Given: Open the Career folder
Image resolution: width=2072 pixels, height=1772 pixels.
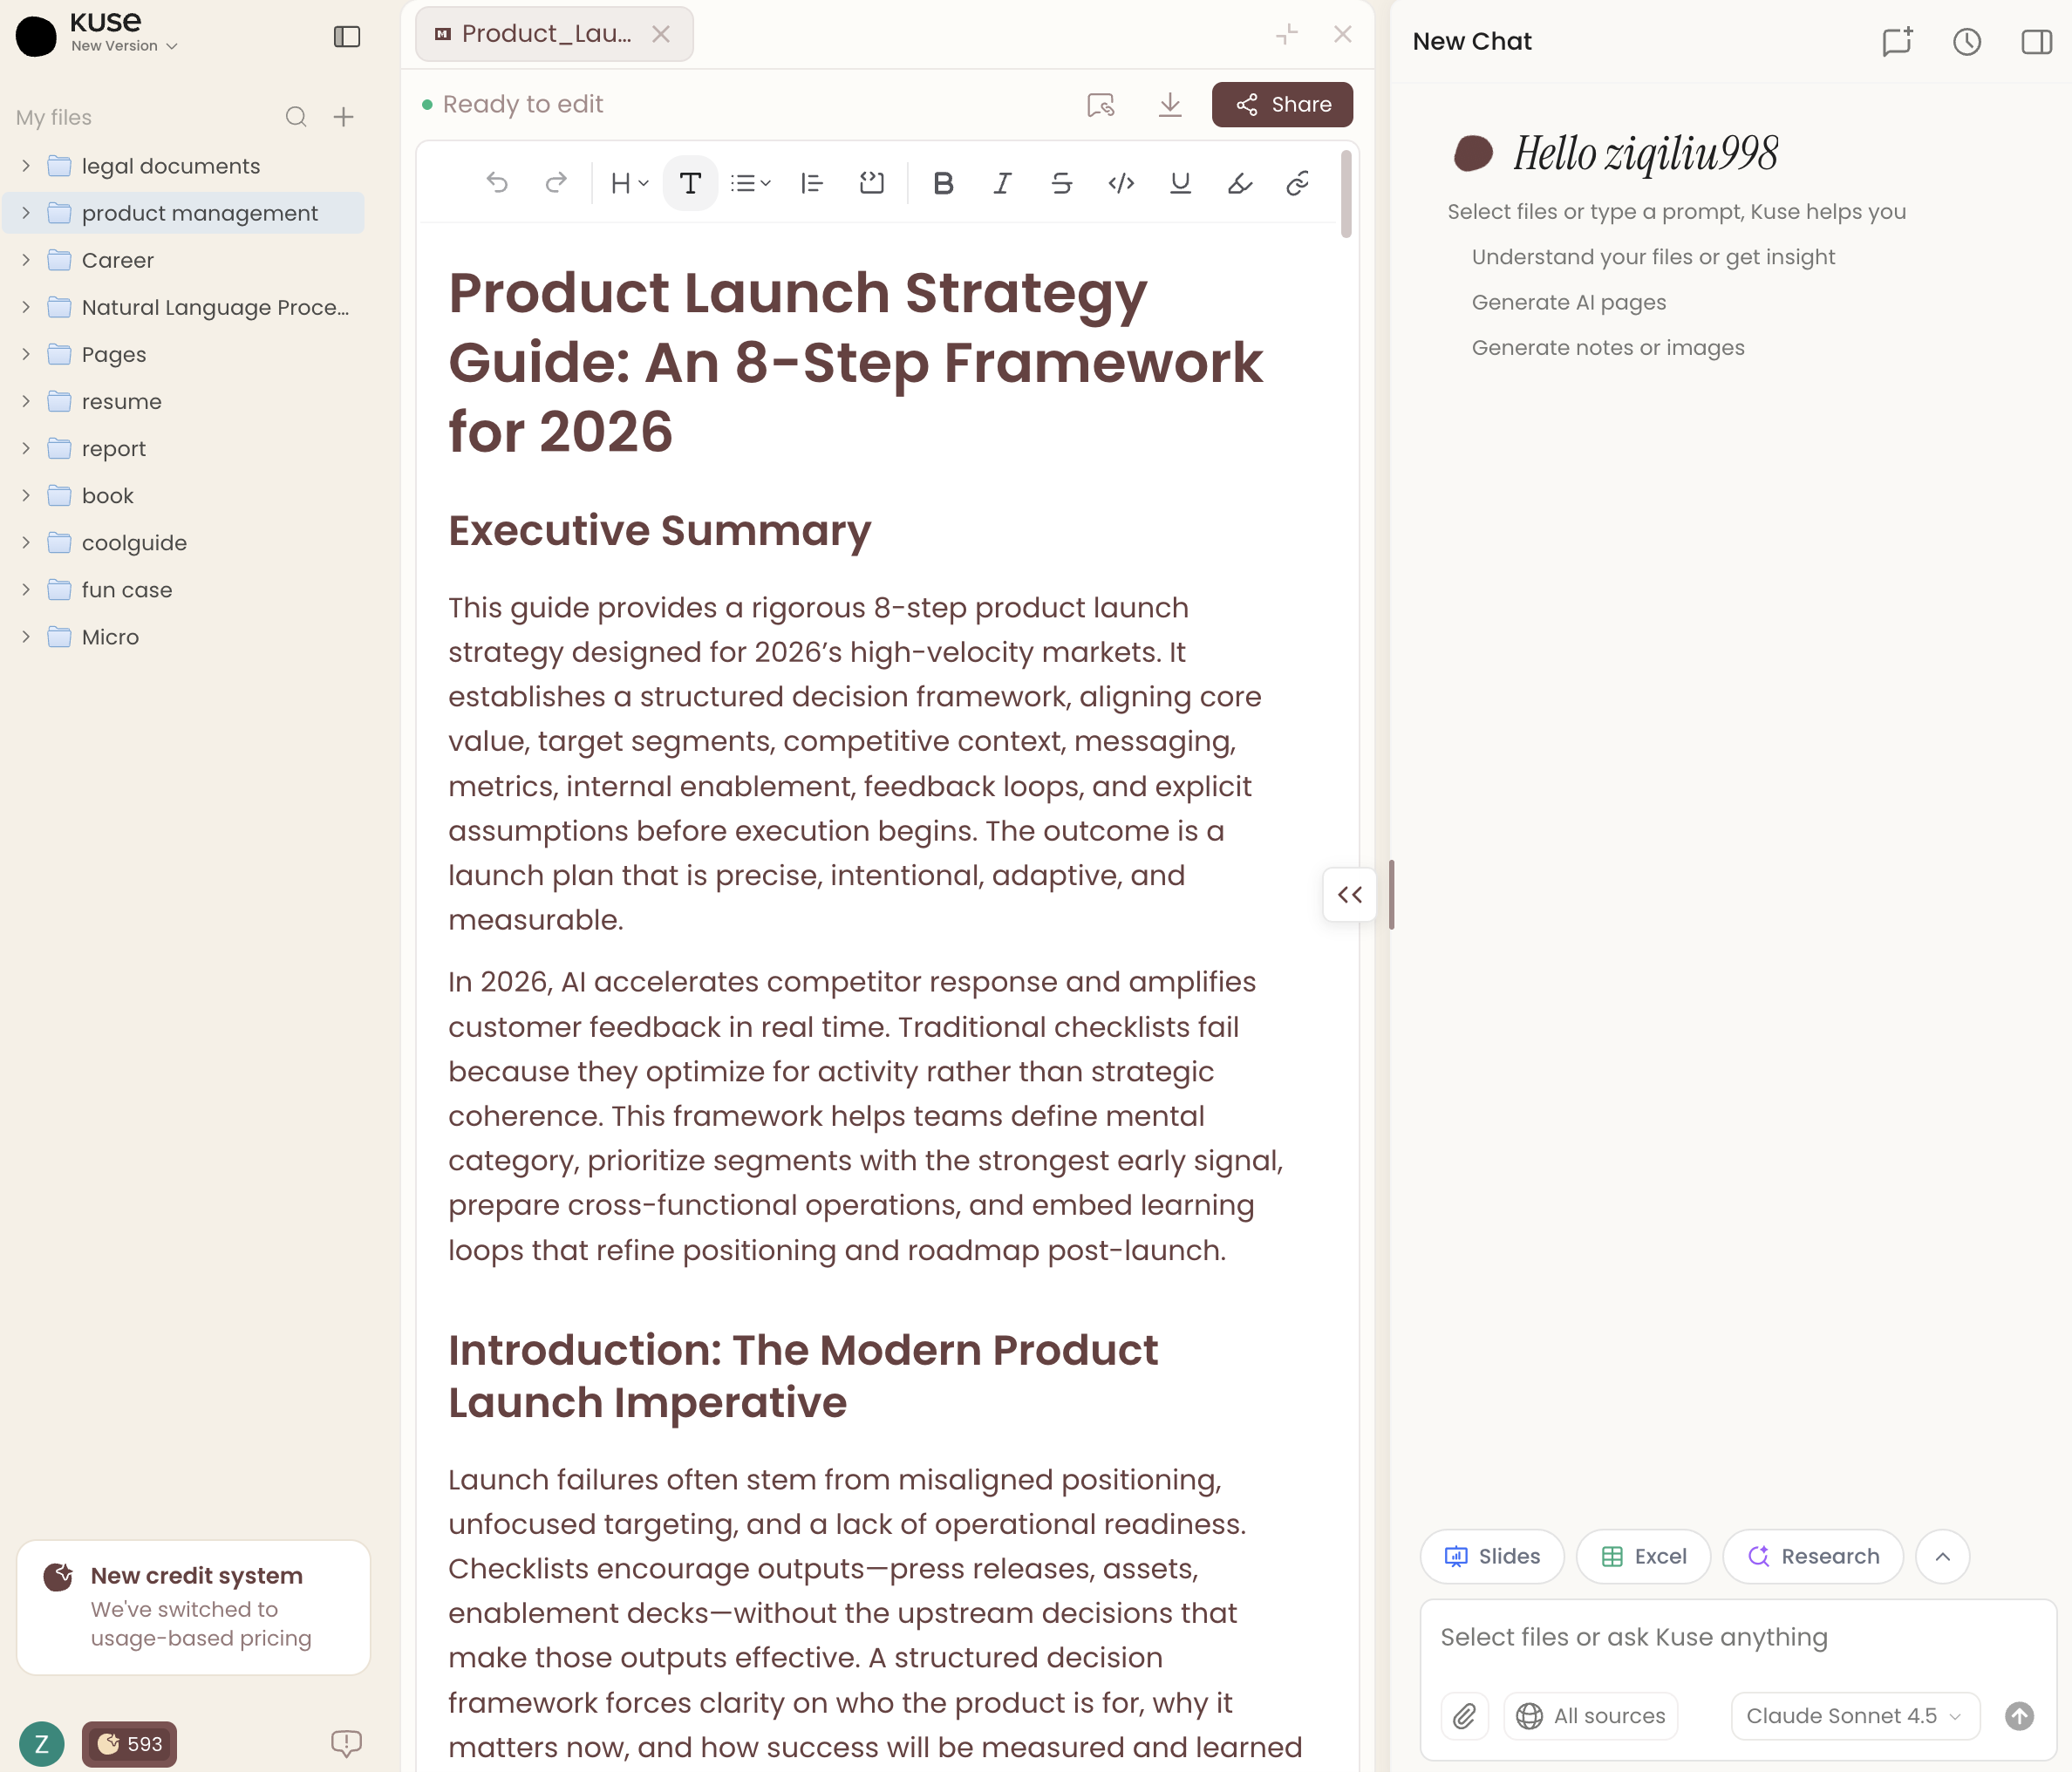Looking at the screenshot, I should [x=117, y=260].
